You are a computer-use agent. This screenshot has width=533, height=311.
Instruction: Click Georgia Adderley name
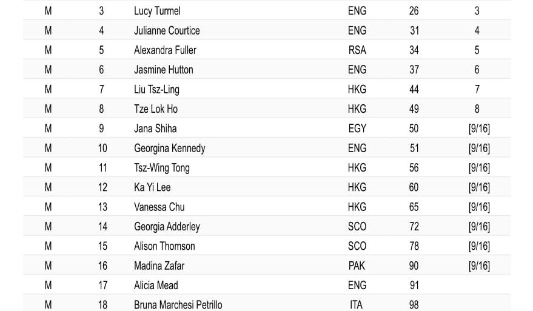(x=167, y=227)
